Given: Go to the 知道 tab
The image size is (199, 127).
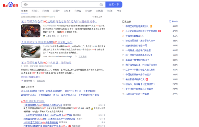Looking at the screenshot, I should click(67, 11).
